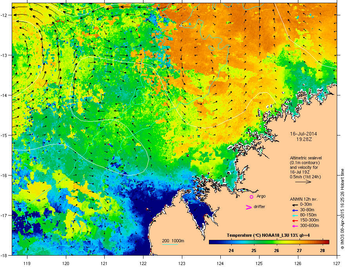
Task: Click the IMOS copyright timestamp text
Action: pyautogui.click(x=342, y=209)
